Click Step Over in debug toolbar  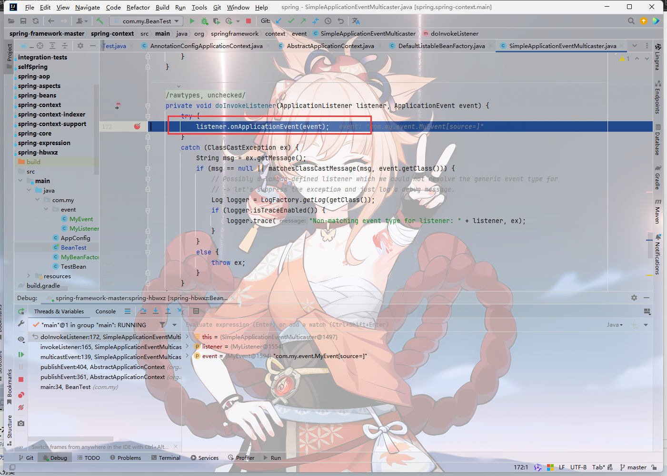(x=143, y=311)
